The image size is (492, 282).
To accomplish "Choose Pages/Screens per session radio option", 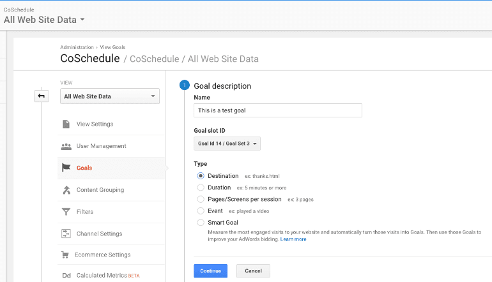I will coord(201,199).
